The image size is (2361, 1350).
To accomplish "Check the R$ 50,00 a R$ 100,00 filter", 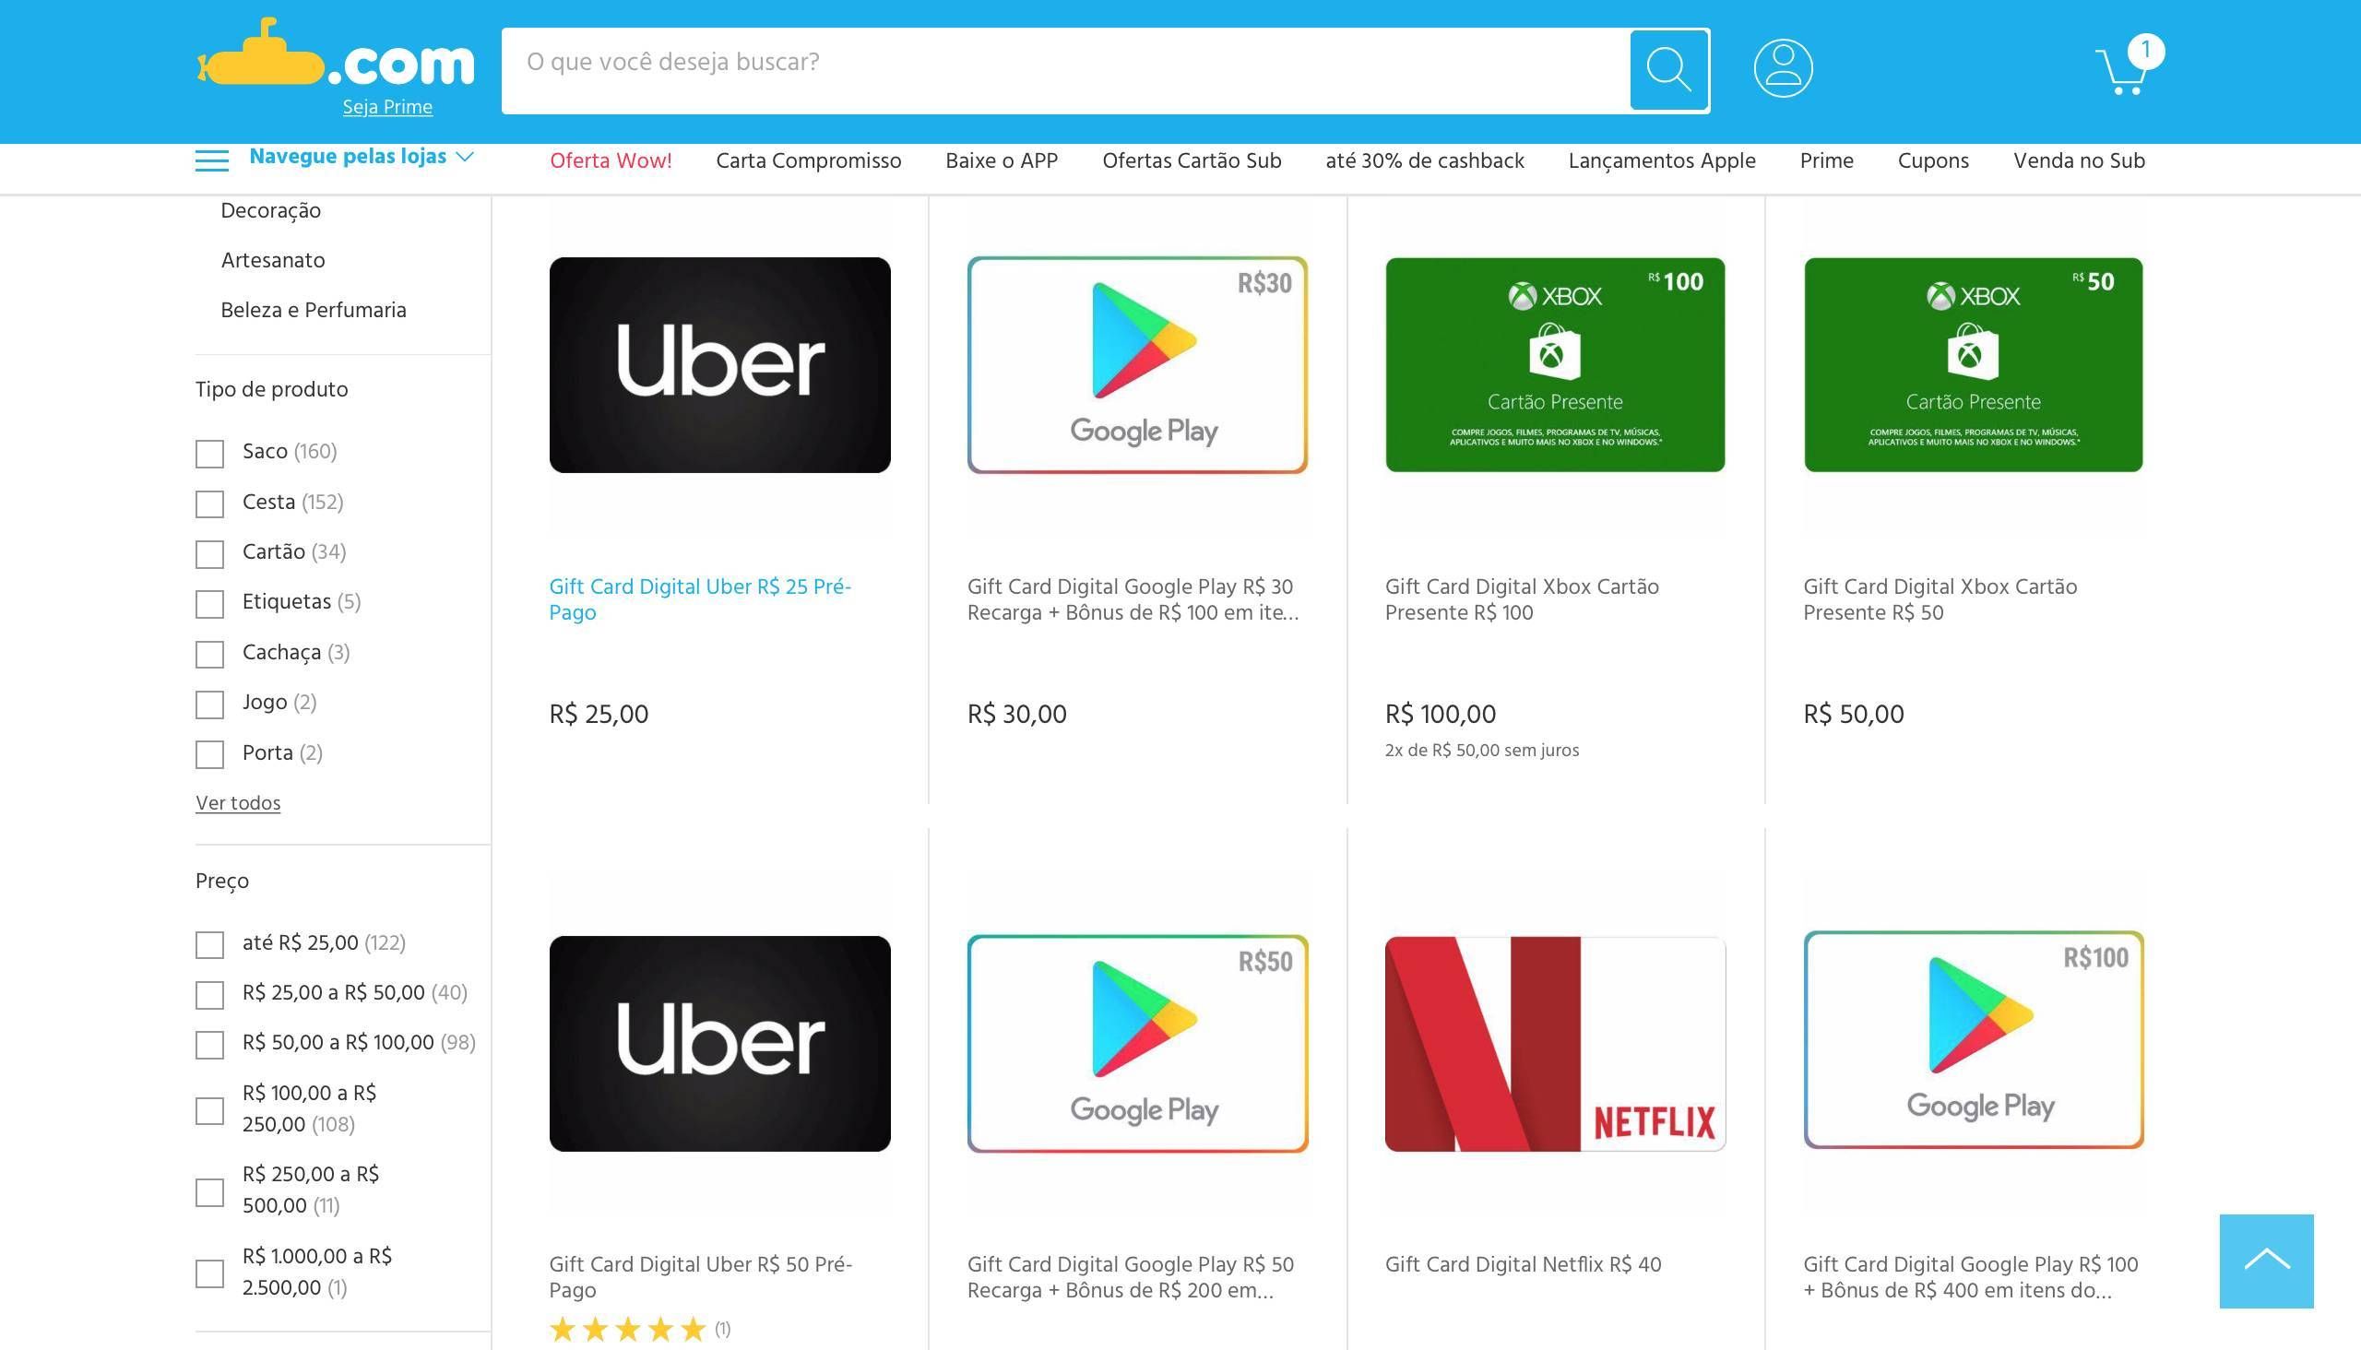I will coord(209,1045).
